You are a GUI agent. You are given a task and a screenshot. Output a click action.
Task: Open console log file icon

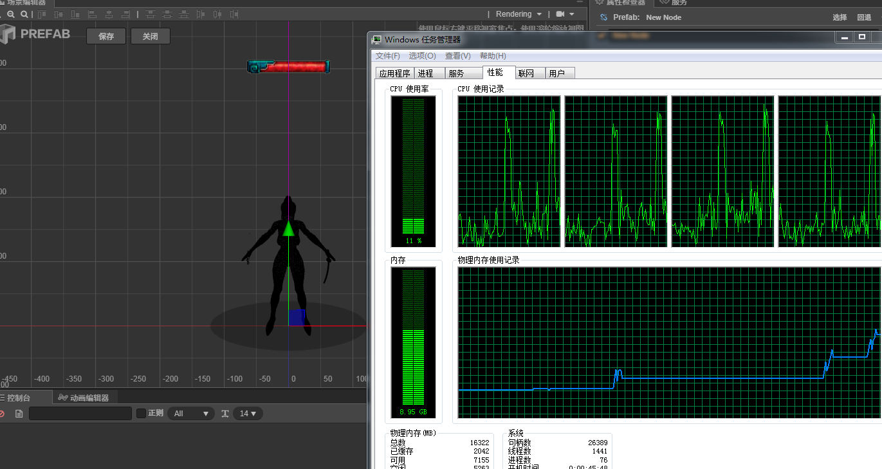tap(19, 414)
